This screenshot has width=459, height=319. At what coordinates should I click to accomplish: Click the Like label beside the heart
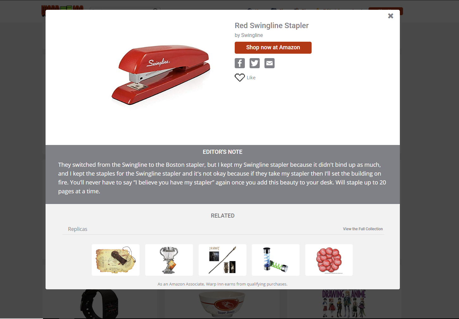[x=251, y=78]
